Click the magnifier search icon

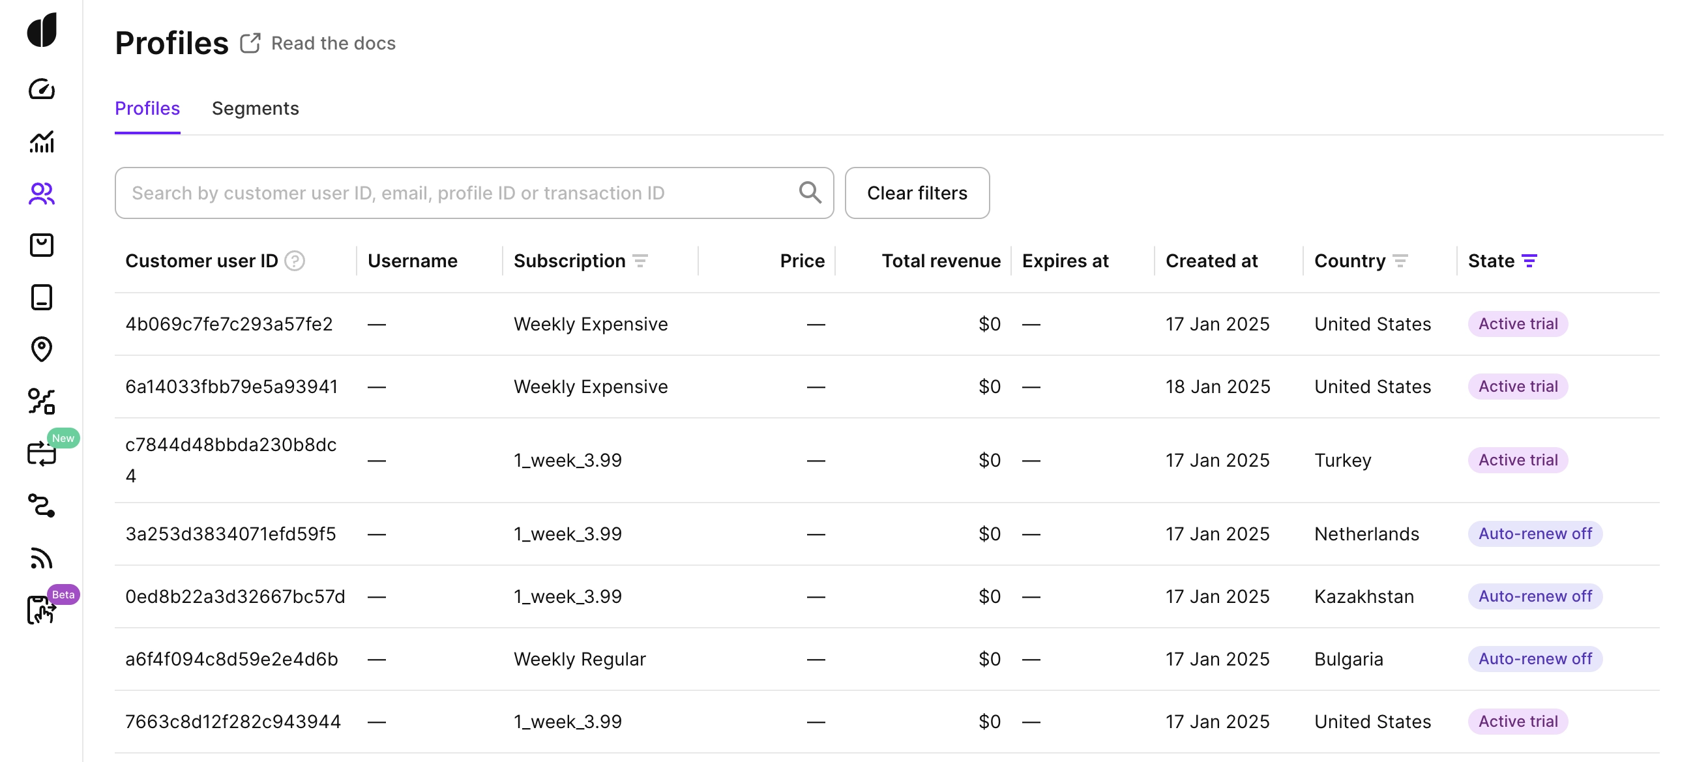pos(809,193)
